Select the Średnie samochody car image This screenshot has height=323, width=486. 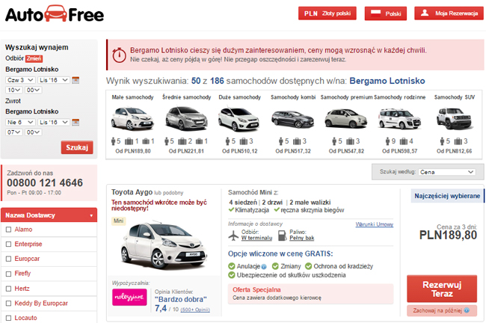pyautogui.click(x=186, y=118)
